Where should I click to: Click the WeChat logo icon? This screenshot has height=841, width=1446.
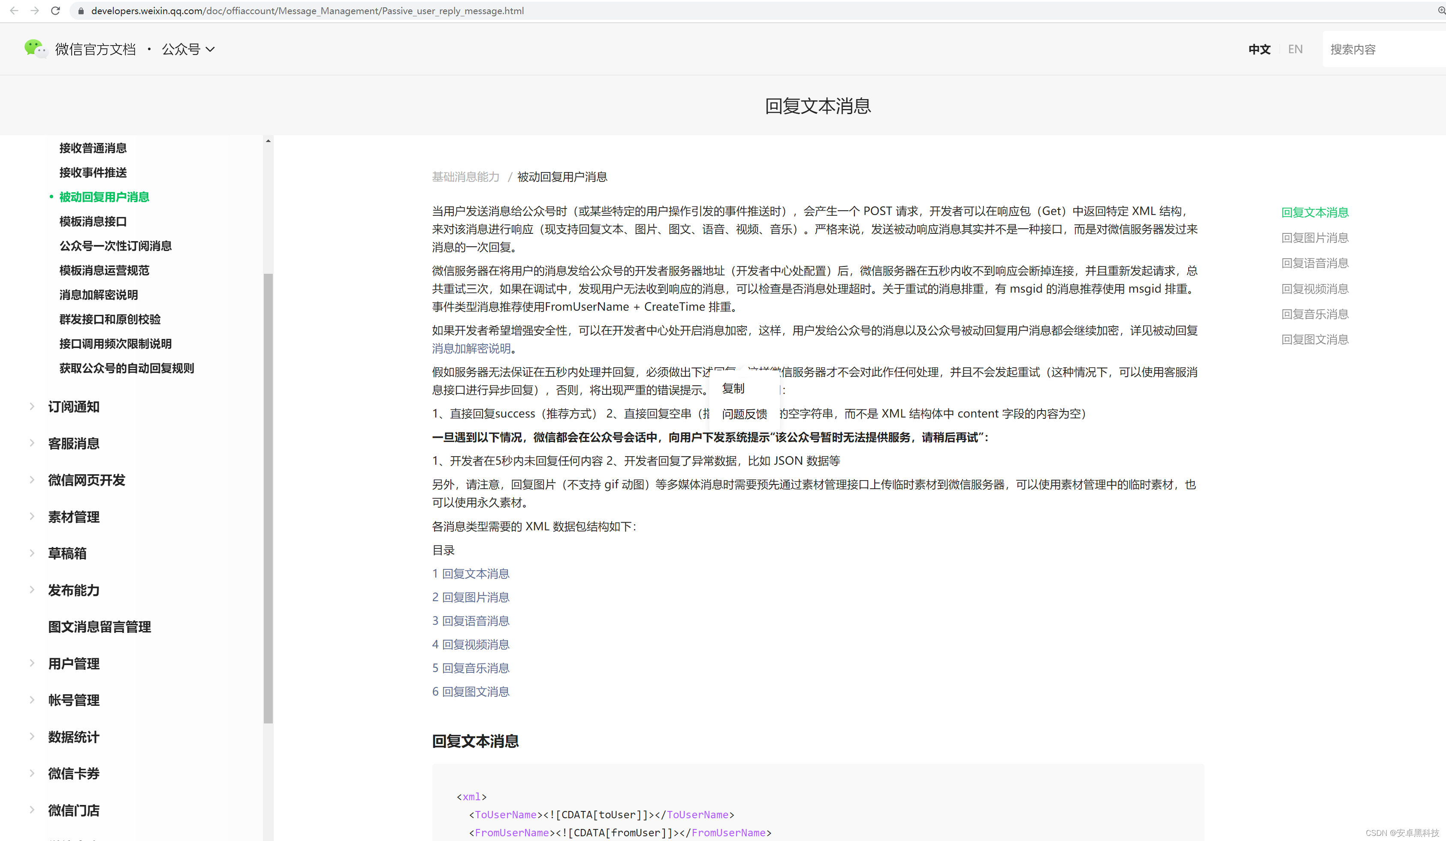click(x=34, y=49)
